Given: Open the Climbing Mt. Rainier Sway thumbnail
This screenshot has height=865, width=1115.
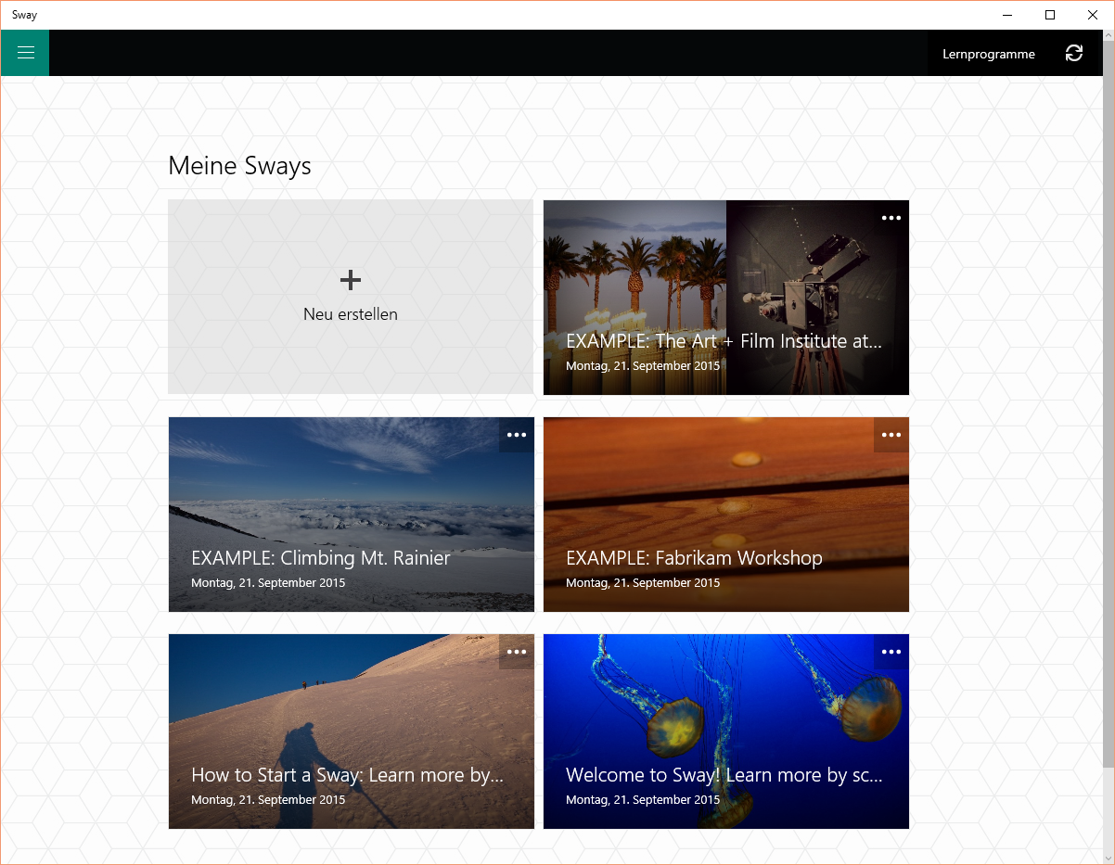Looking at the screenshot, I should pos(352,515).
